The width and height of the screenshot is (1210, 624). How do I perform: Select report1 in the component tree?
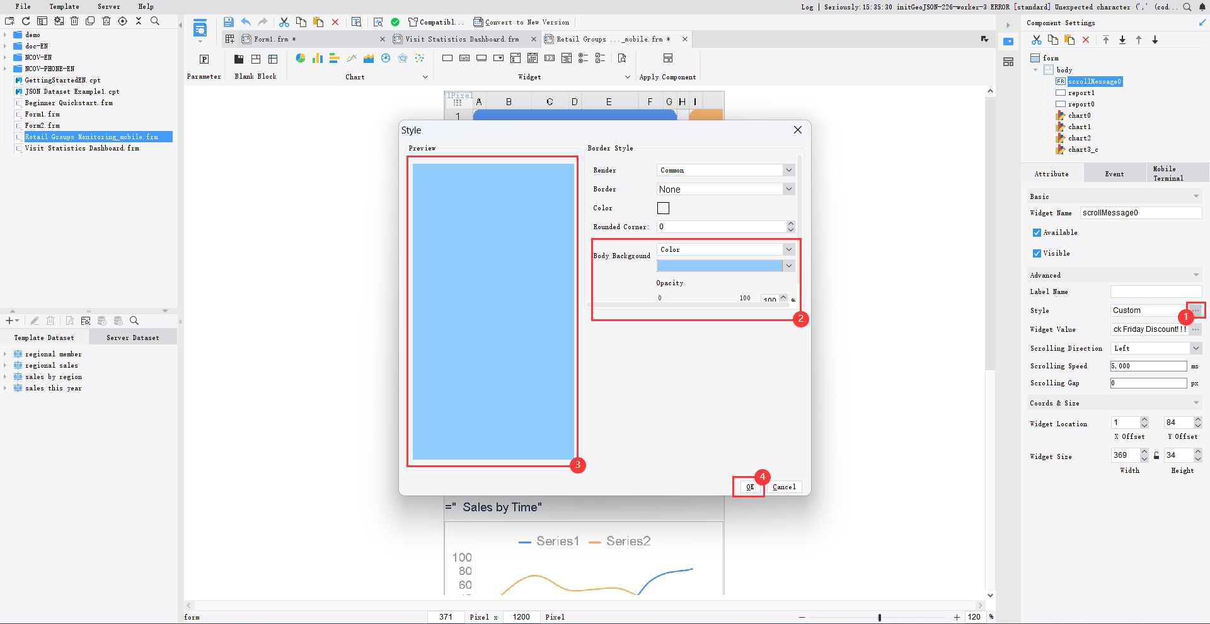1081,93
